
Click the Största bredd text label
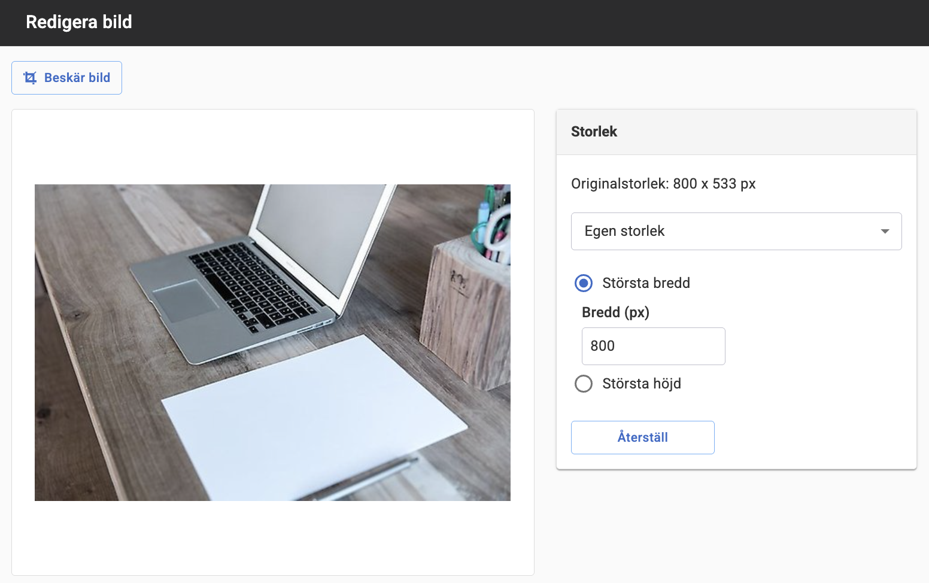[x=646, y=283]
